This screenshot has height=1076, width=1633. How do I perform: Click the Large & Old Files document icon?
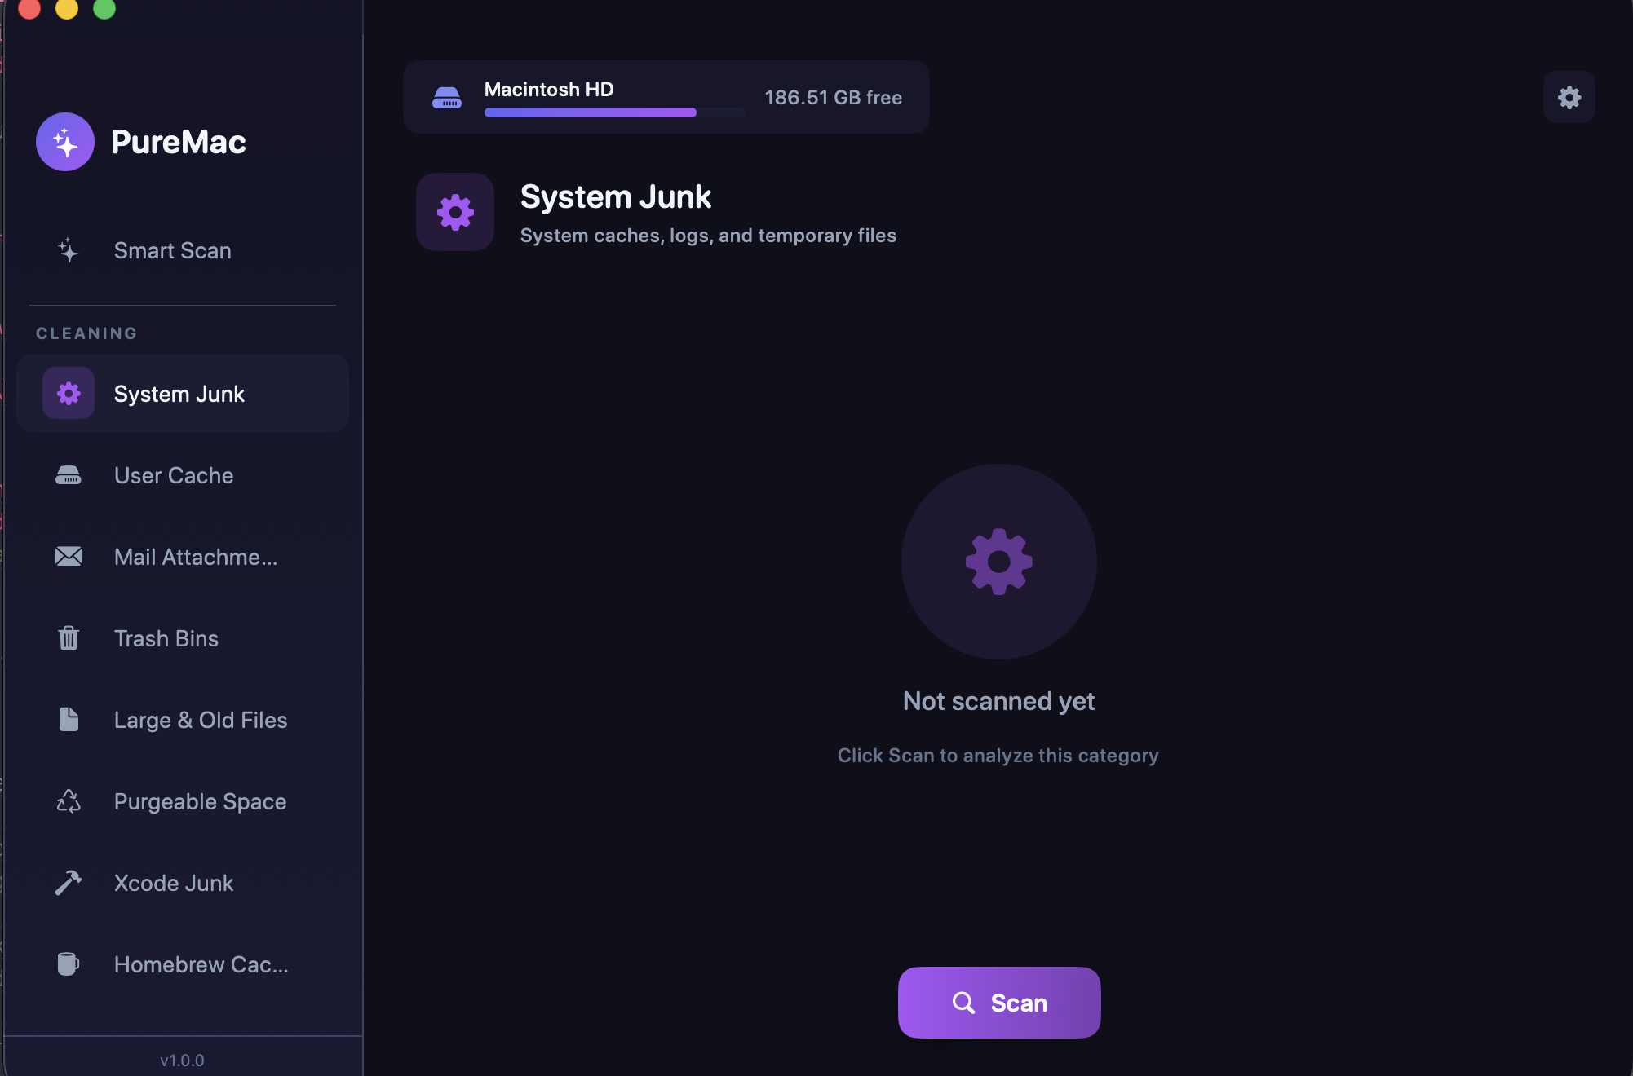click(x=69, y=720)
